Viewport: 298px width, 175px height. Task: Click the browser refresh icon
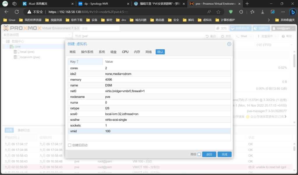[x=17, y=12]
